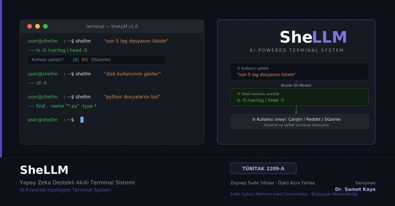Click the blinking terminal cursor block
Viewport: 395px width, 206px height.
82,120
